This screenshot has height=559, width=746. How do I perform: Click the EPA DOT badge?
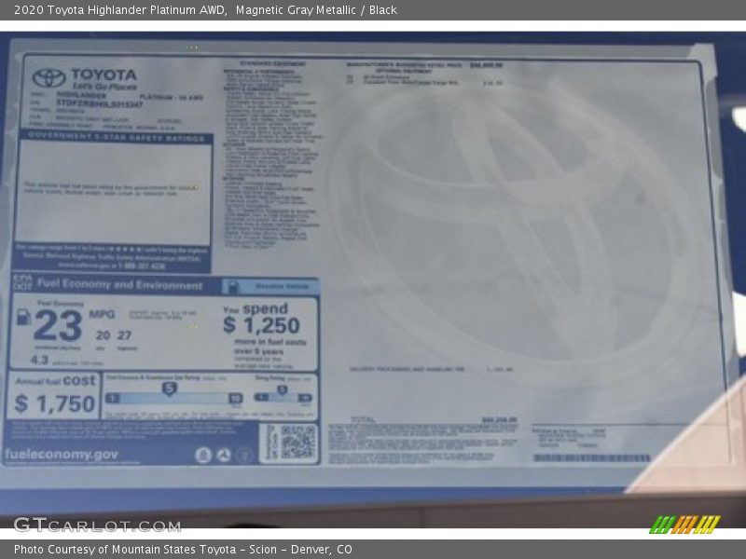[x=22, y=282]
